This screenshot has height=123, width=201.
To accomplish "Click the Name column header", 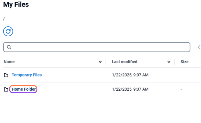I will pyautogui.click(x=9, y=62).
